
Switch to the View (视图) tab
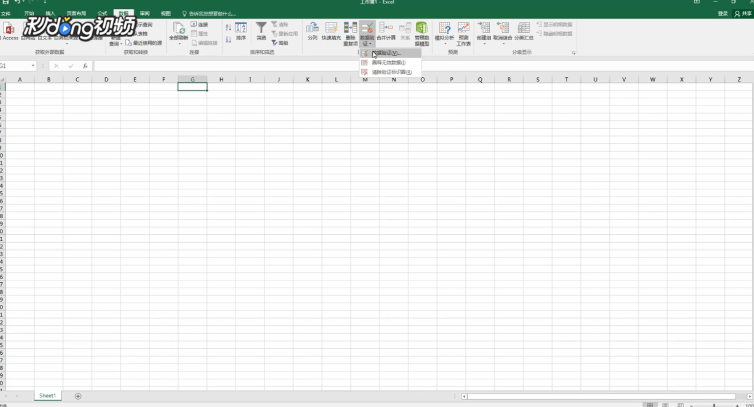pos(166,14)
